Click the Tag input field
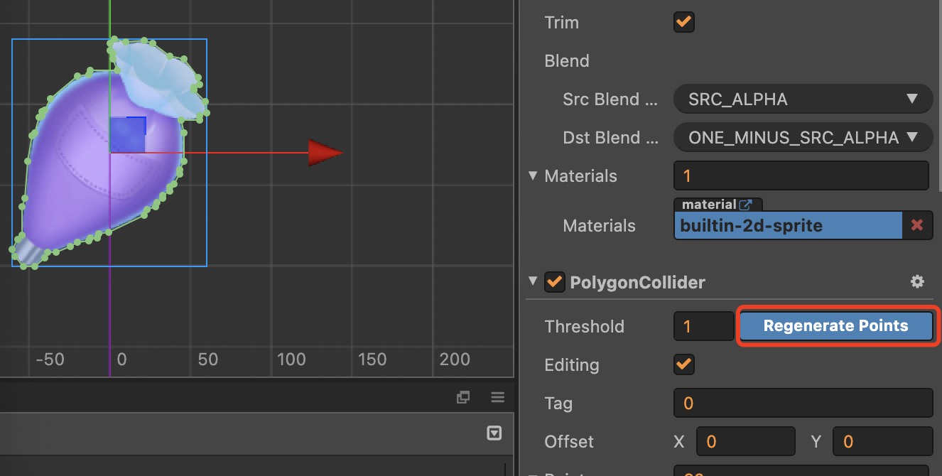942x476 pixels. 802,404
